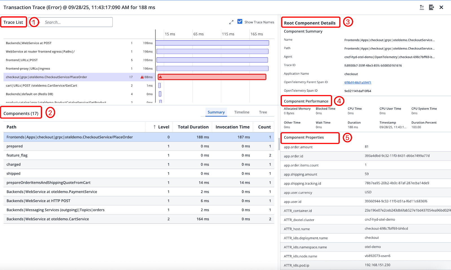
Task: Select the Summary tab
Action: 216,112
